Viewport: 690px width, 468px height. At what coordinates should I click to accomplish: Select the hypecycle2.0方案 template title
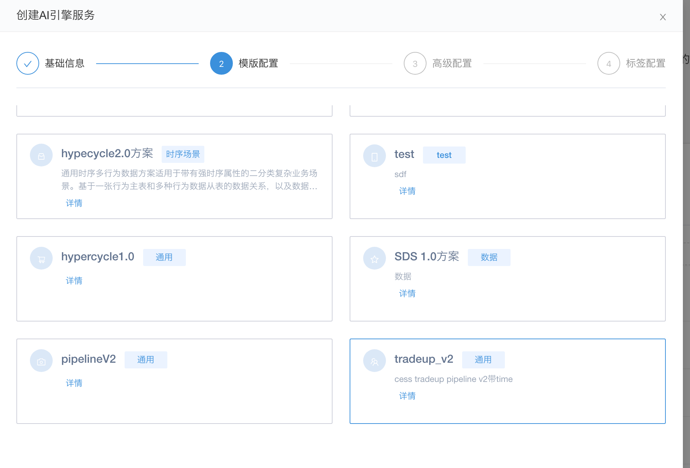point(107,153)
